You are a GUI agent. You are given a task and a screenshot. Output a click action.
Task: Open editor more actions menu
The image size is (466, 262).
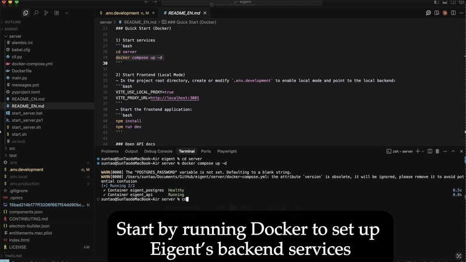tap(461, 13)
